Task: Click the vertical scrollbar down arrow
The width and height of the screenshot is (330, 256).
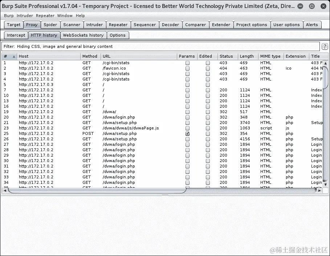Action: click(325, 185)
